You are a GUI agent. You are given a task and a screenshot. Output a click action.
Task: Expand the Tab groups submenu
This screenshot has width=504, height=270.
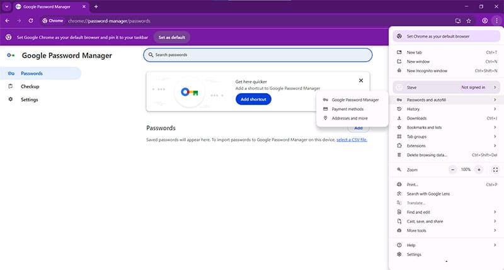(446, 137)
